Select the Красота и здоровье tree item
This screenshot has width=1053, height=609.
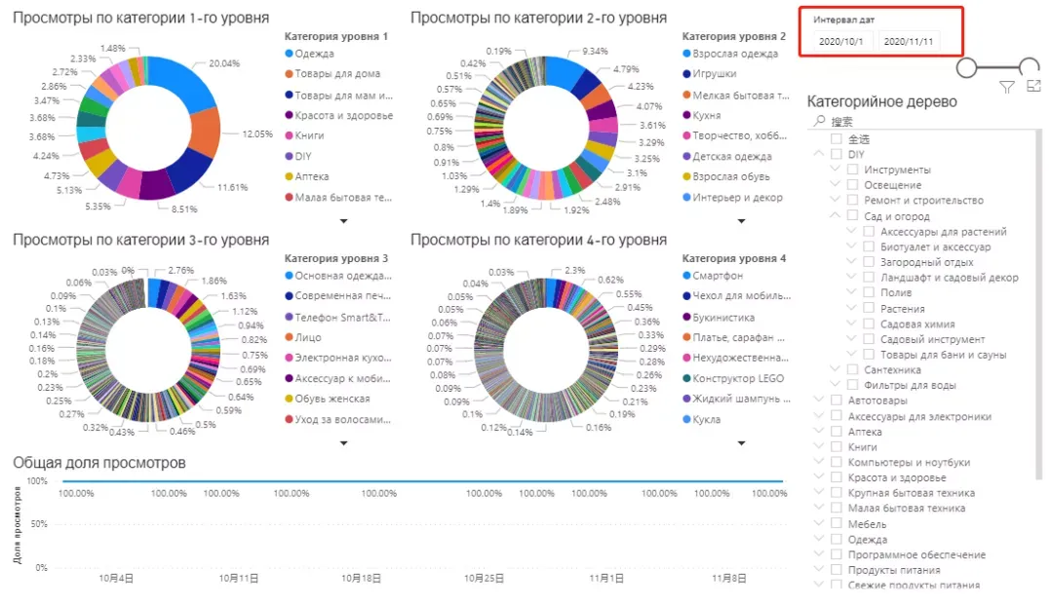[x=897, y=477]
